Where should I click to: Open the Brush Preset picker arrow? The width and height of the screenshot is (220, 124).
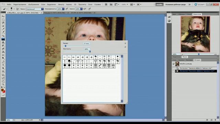(14, 9)
